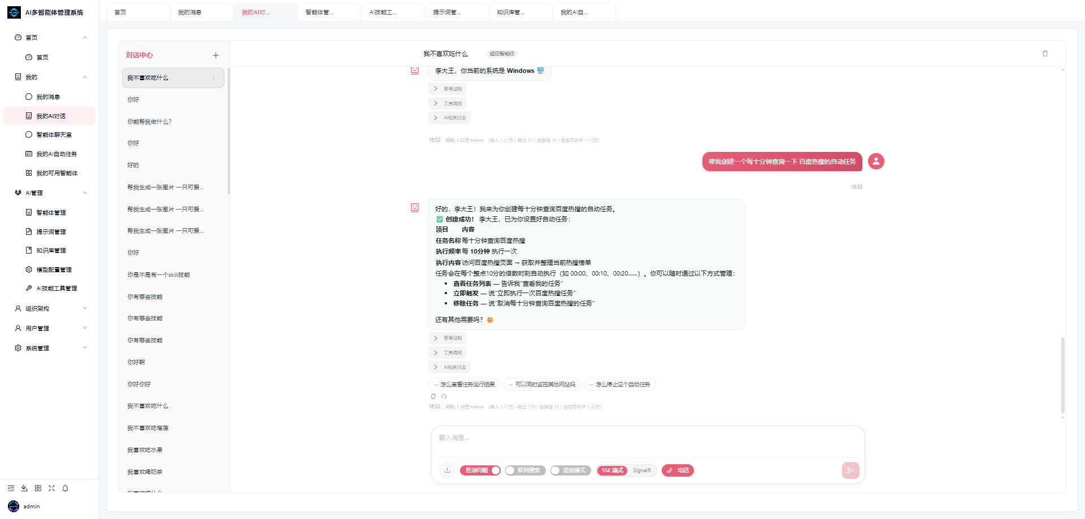Open conversation 我不喜欢吃榴莲
Screen dimensions: 1085x519
click(173, 428)
